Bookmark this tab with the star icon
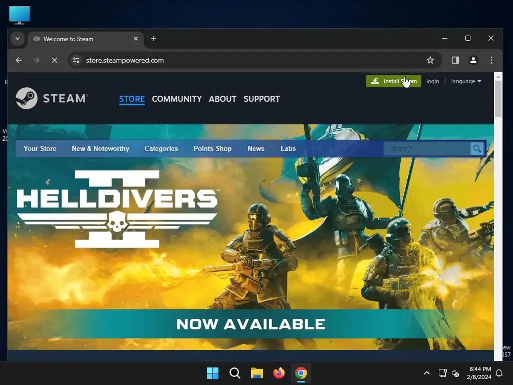The height and width of the screenshot is (385, 513). 430,60
